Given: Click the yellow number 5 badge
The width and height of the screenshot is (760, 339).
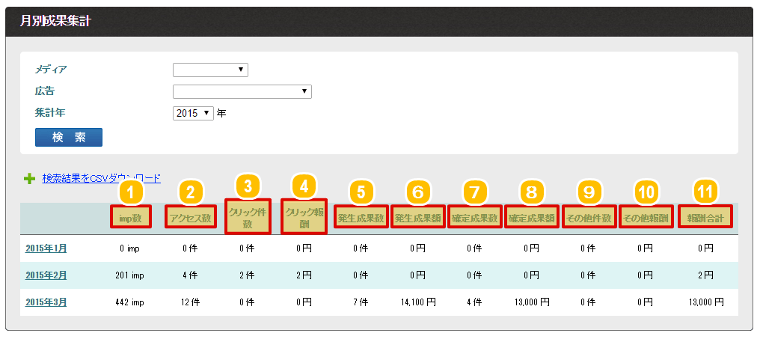Looking at the screenshot, I should click(x=361, y=192).
